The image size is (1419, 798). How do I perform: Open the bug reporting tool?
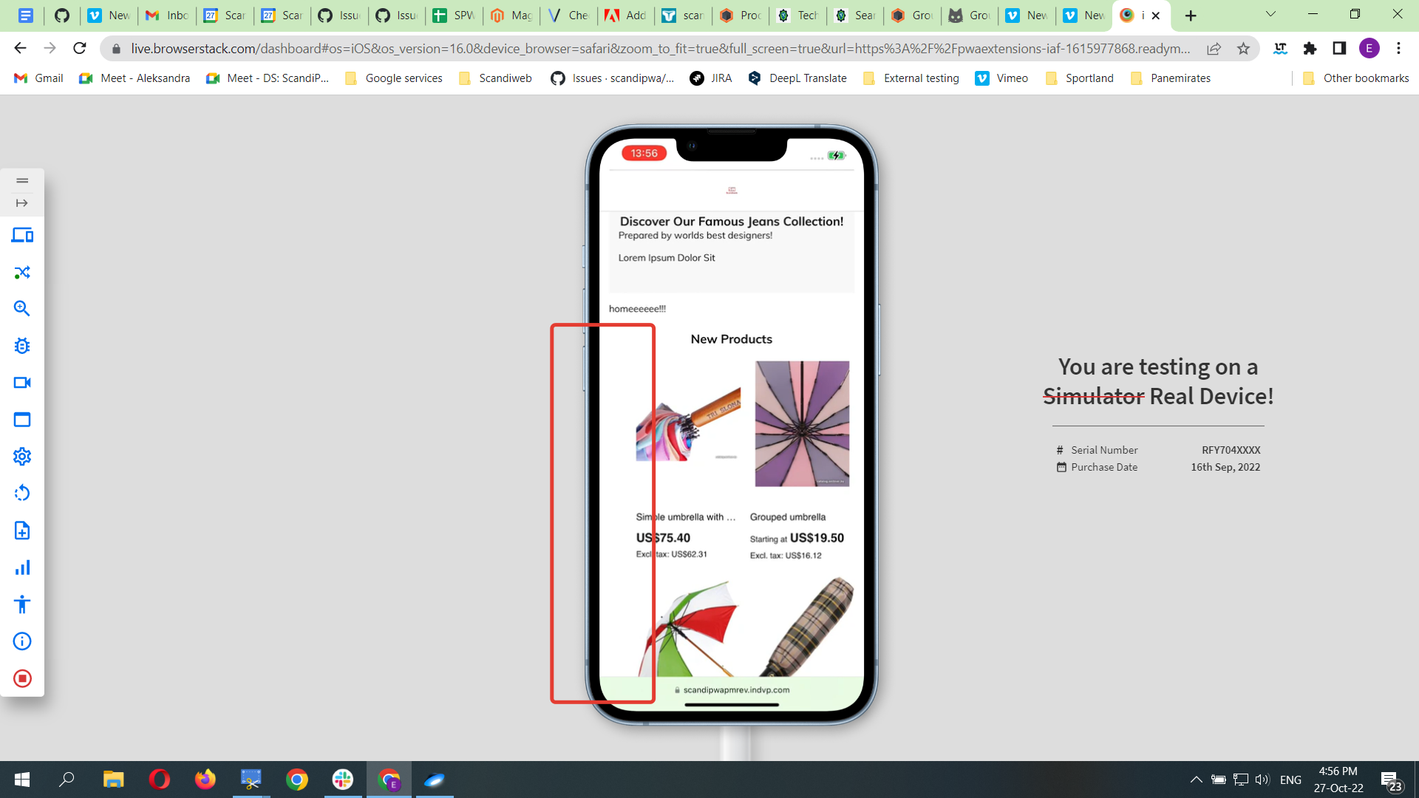point(22,346)
